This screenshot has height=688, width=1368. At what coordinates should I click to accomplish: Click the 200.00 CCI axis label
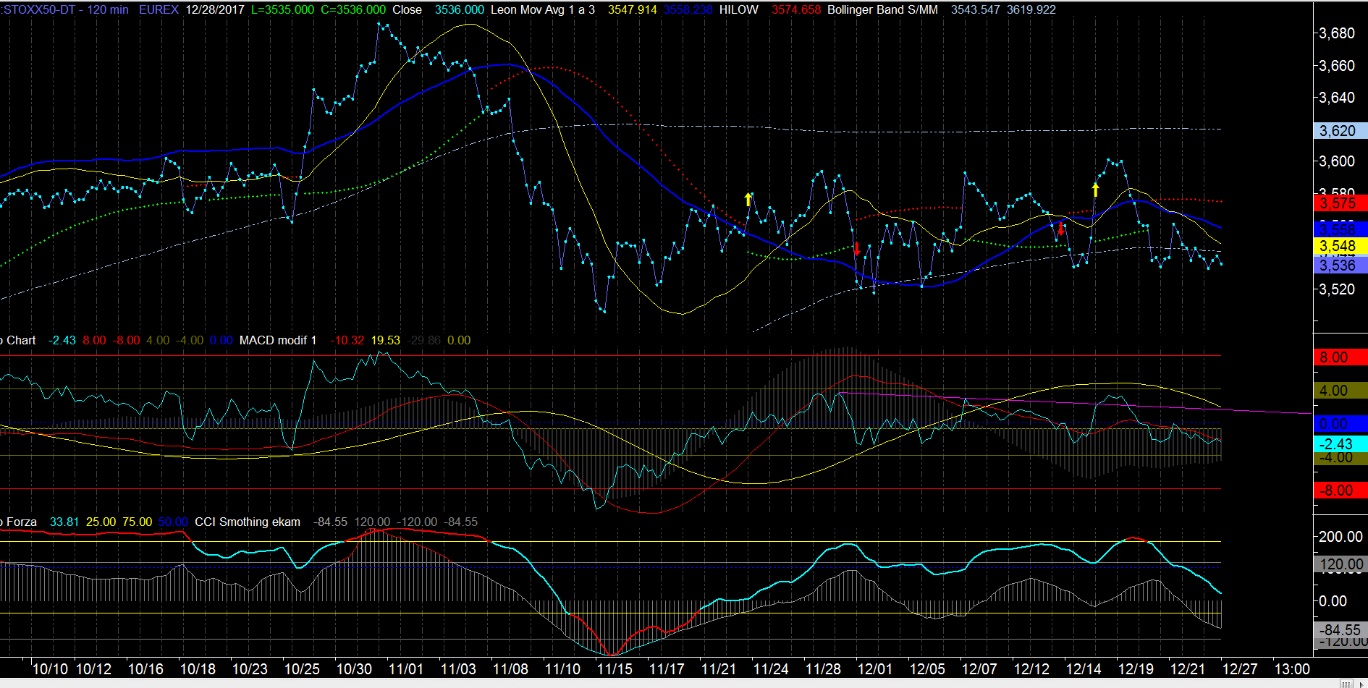click(x=1340, y=537)
